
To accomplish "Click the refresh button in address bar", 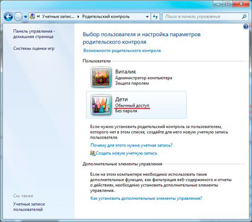I will click(155, 17).
